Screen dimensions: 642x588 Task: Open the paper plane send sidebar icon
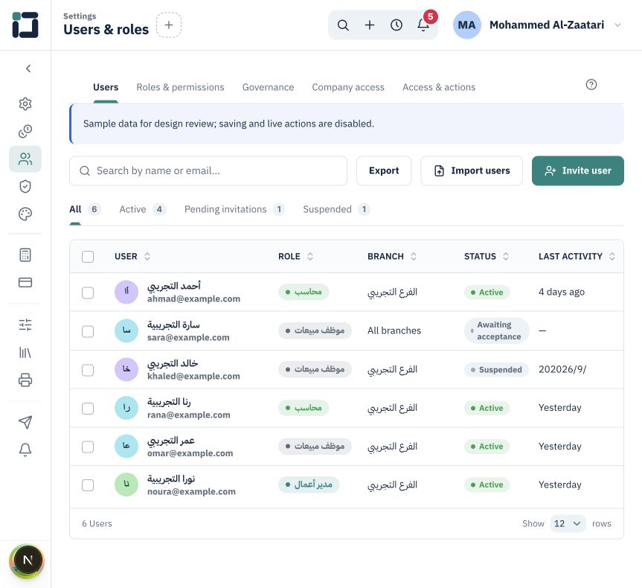pos(25,422)
